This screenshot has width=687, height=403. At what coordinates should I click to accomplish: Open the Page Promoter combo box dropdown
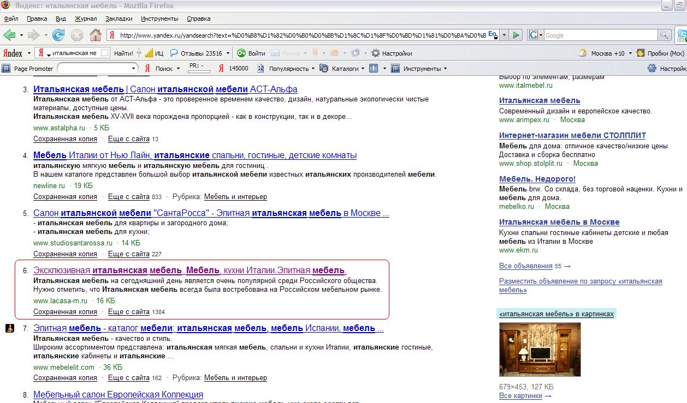(x=134, y=68)
